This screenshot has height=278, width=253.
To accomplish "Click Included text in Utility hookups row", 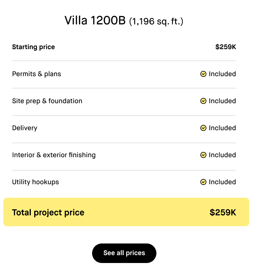I will coord(222,182).
